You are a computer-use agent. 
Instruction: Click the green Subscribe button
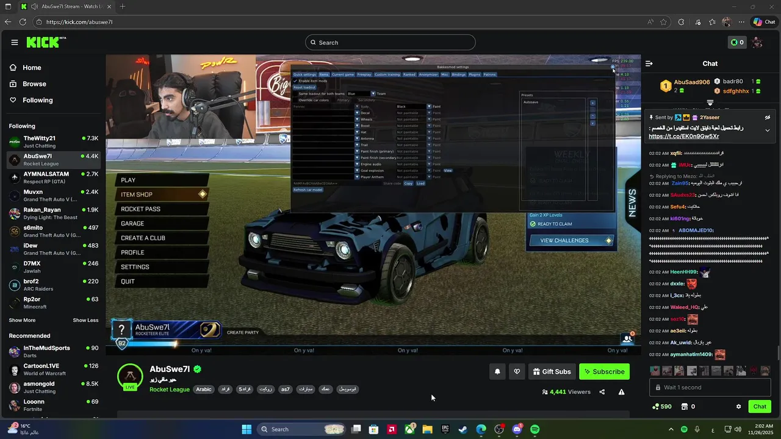coord(604,371)
